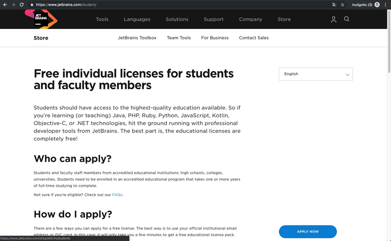Open the Store menu in top navigation
This screenshot has height=241, width=391.
pyautogui.click(x=284, y=19)
